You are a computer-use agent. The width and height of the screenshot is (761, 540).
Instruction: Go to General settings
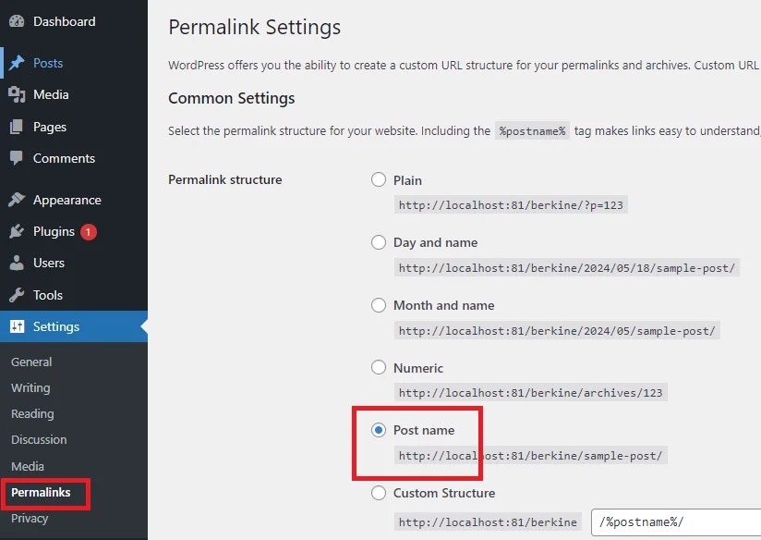(x=31, y=362)
